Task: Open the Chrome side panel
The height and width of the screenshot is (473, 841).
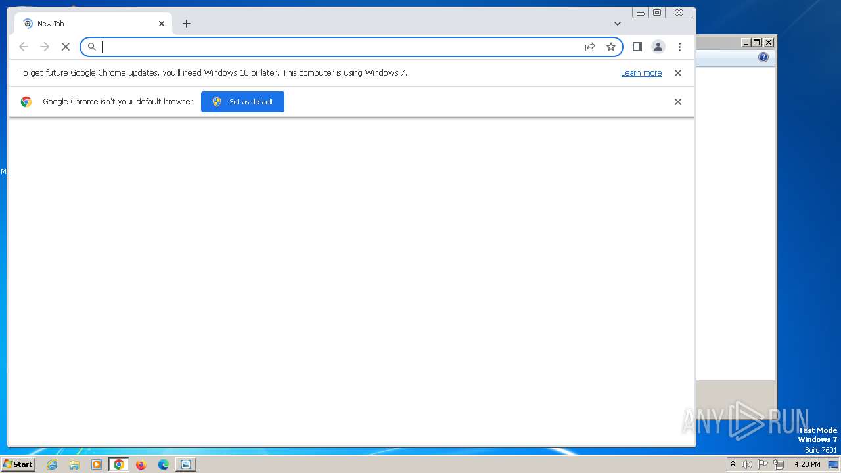Action: [x=637, y=47]
